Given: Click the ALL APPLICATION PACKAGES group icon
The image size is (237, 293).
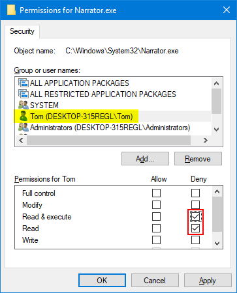Looking at the screenshot, I should (x=24, y=83).
